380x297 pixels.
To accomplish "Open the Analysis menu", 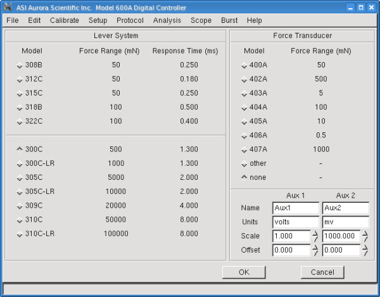I will tap(167, 20).
